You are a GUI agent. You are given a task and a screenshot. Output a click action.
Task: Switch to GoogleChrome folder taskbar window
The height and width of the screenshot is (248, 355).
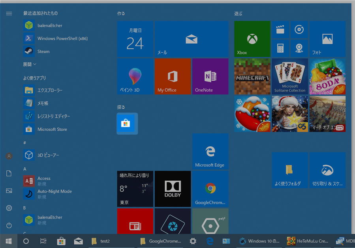click(160, 241)
